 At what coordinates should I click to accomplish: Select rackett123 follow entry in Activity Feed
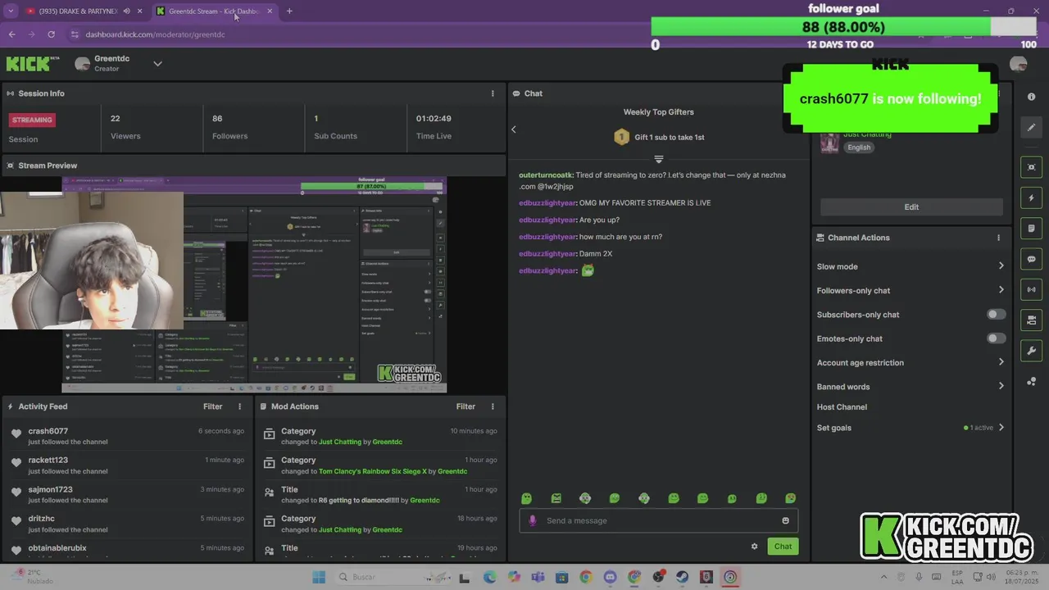click(128, 465)
